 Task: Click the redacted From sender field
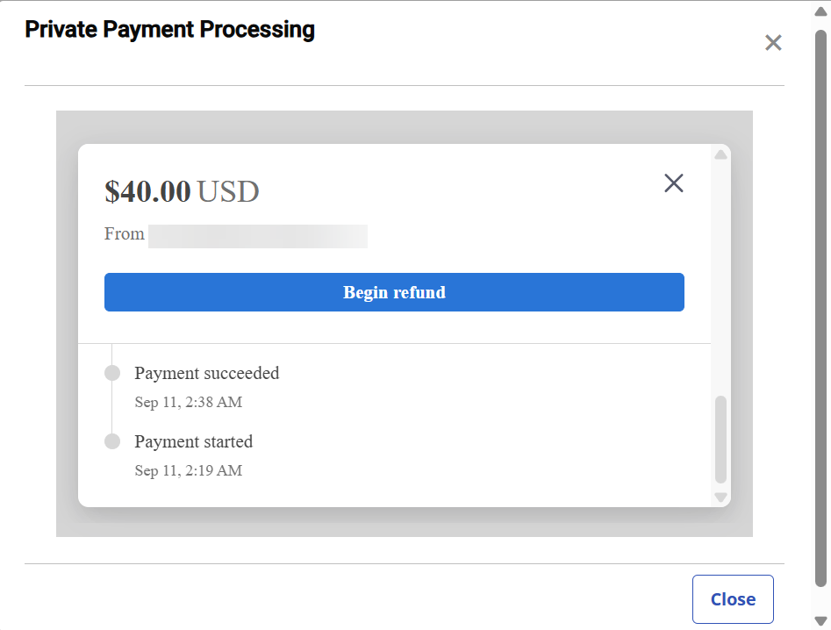(257, 236)
